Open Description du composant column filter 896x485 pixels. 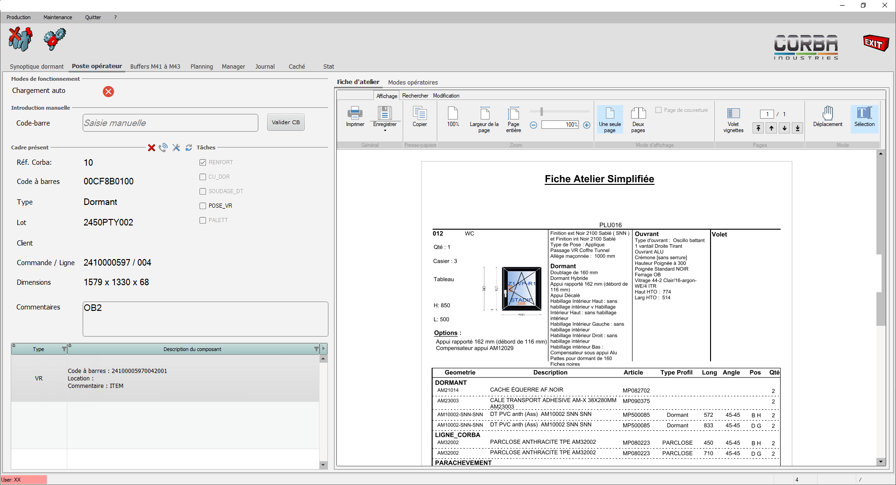coord(316,349)
